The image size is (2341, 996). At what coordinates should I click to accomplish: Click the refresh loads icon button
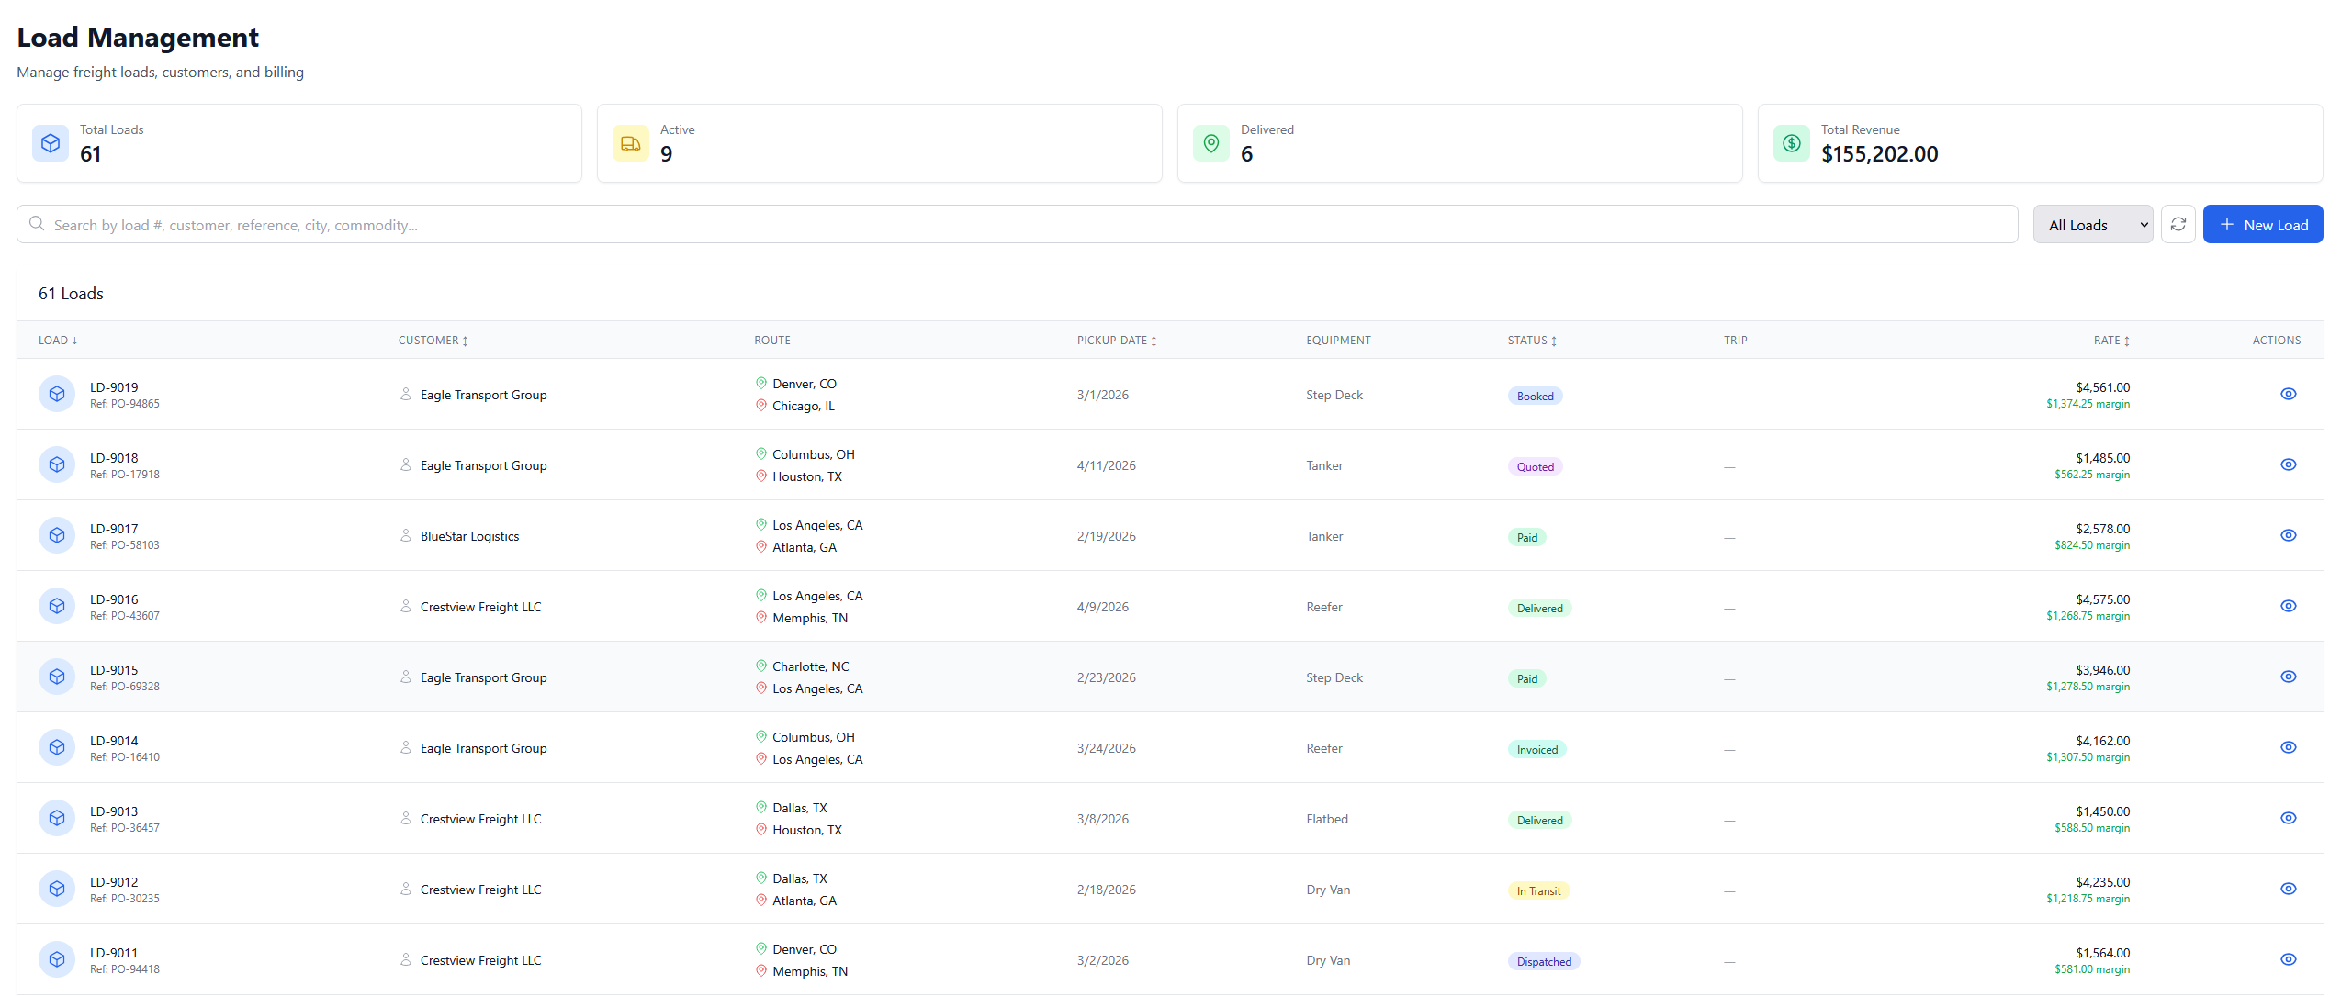pos(2178,225)
